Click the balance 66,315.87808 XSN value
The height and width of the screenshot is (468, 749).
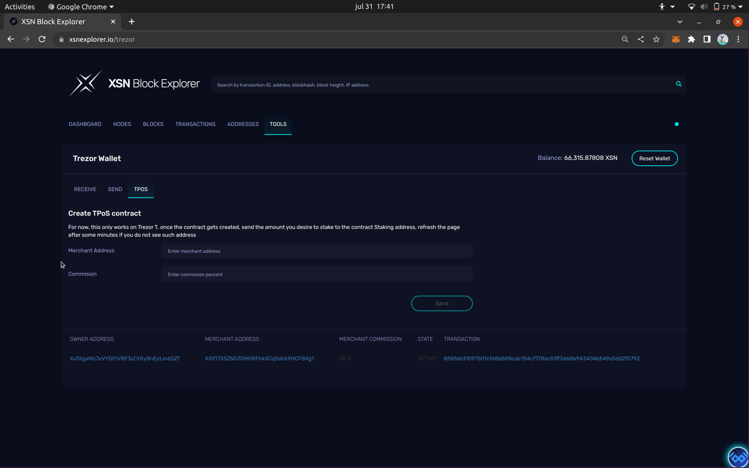point(591,158)
